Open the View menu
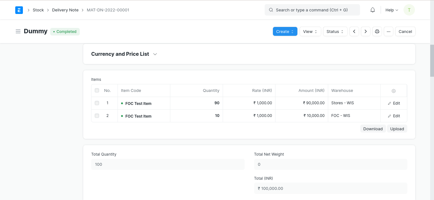The width and height of the screenshot is (434, 200). [310, 31]
